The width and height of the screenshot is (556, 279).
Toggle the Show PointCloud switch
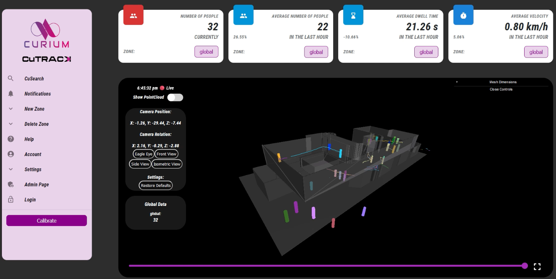(175, 97)
